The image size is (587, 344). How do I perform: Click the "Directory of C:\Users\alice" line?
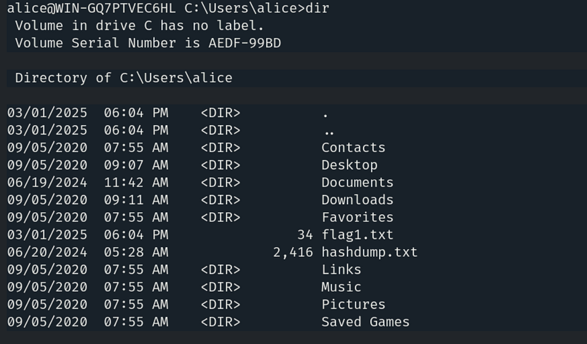[123, 78]
